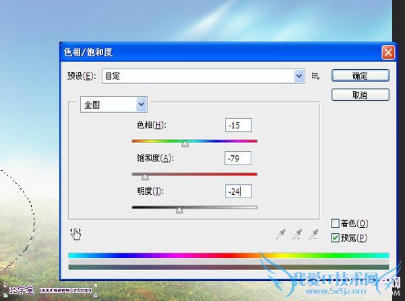Open the 预设 dropdown showing 自定
Image resolution: width=405 pixels, height=301 pixels.
click(x=204, y=76)
